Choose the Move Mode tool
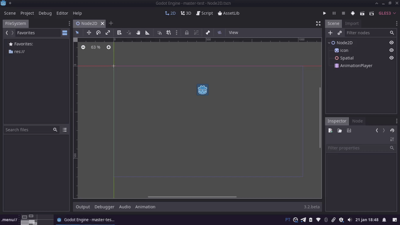The height and width of the screenshot is (225, 400). point(89,33)
